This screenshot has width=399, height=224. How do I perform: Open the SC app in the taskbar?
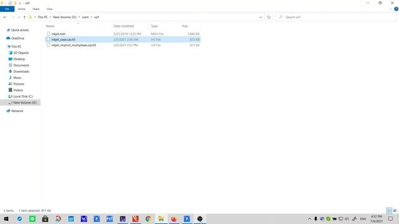click(84, 218)
